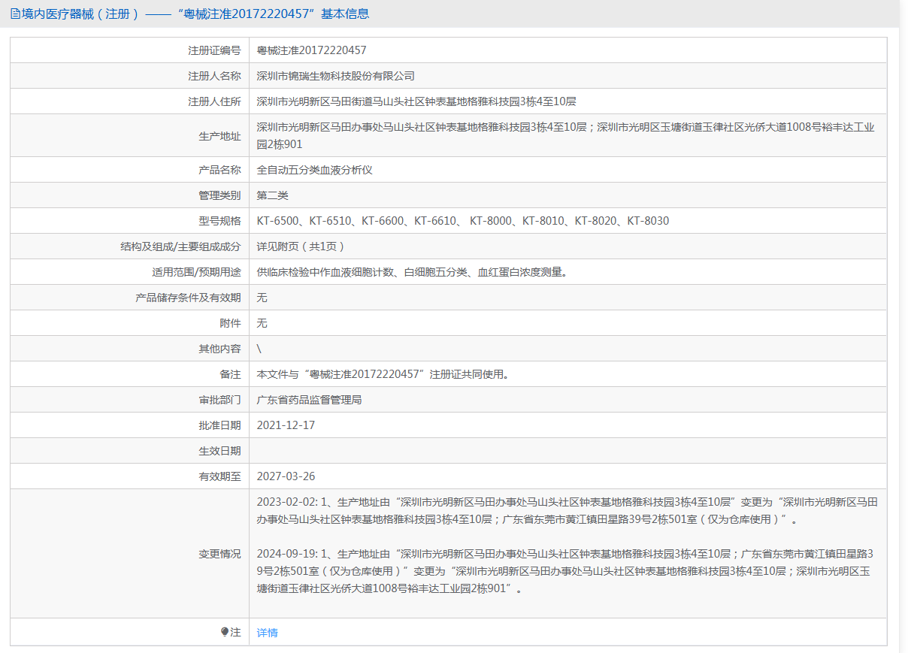Click the 无 value for 产品储存条件及有效期

[x=262, y=298]
